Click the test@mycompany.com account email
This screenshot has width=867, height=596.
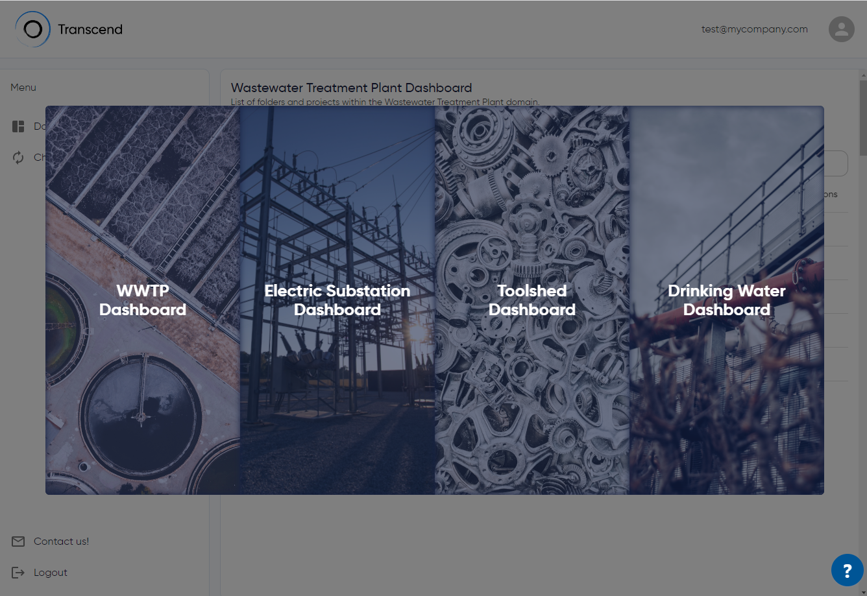coord(754,29)
